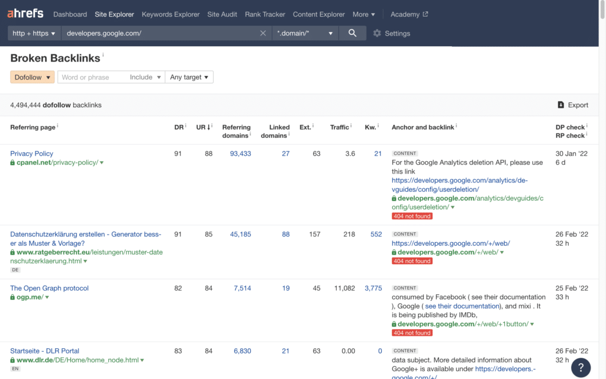Open help via the question mark bubble
This screenshot has height=379, width=606.
coord(581,368)
